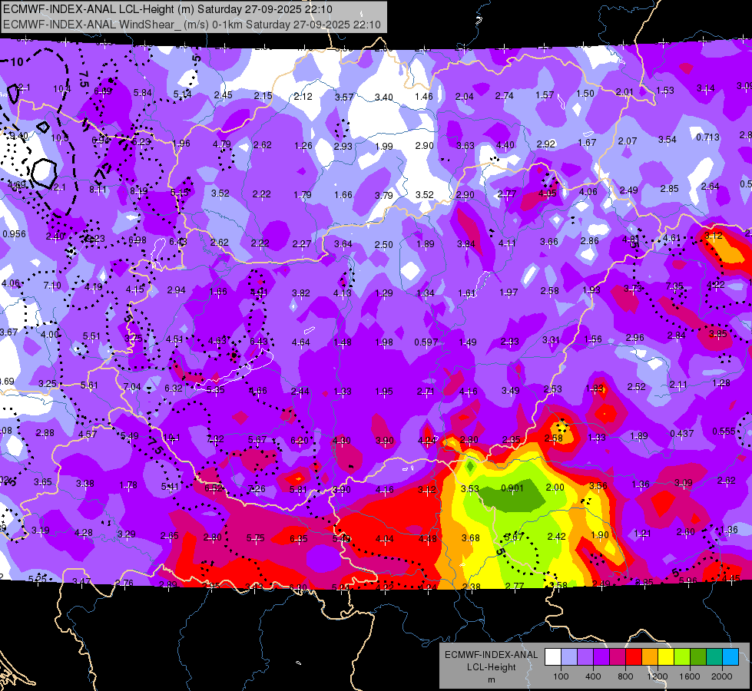Select the magenta legend color swatch

click(618, 657)
